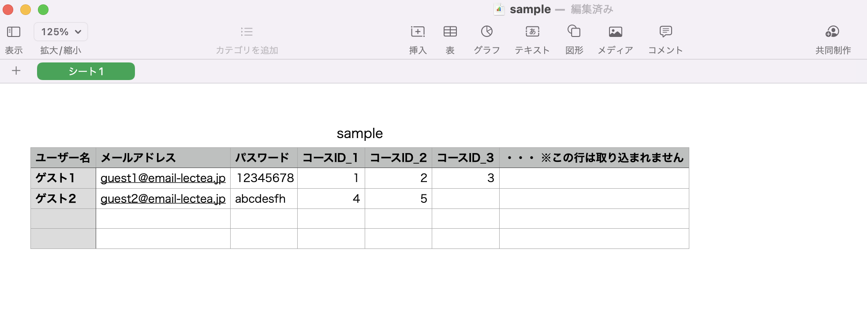Click the guest2@email-lectea.jp link

tap(163, 199)
